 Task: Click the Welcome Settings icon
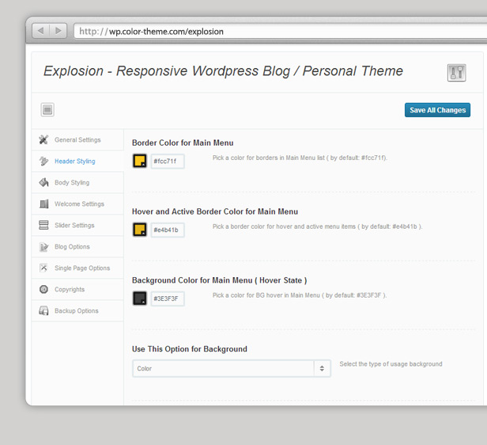tap(43, 203)
